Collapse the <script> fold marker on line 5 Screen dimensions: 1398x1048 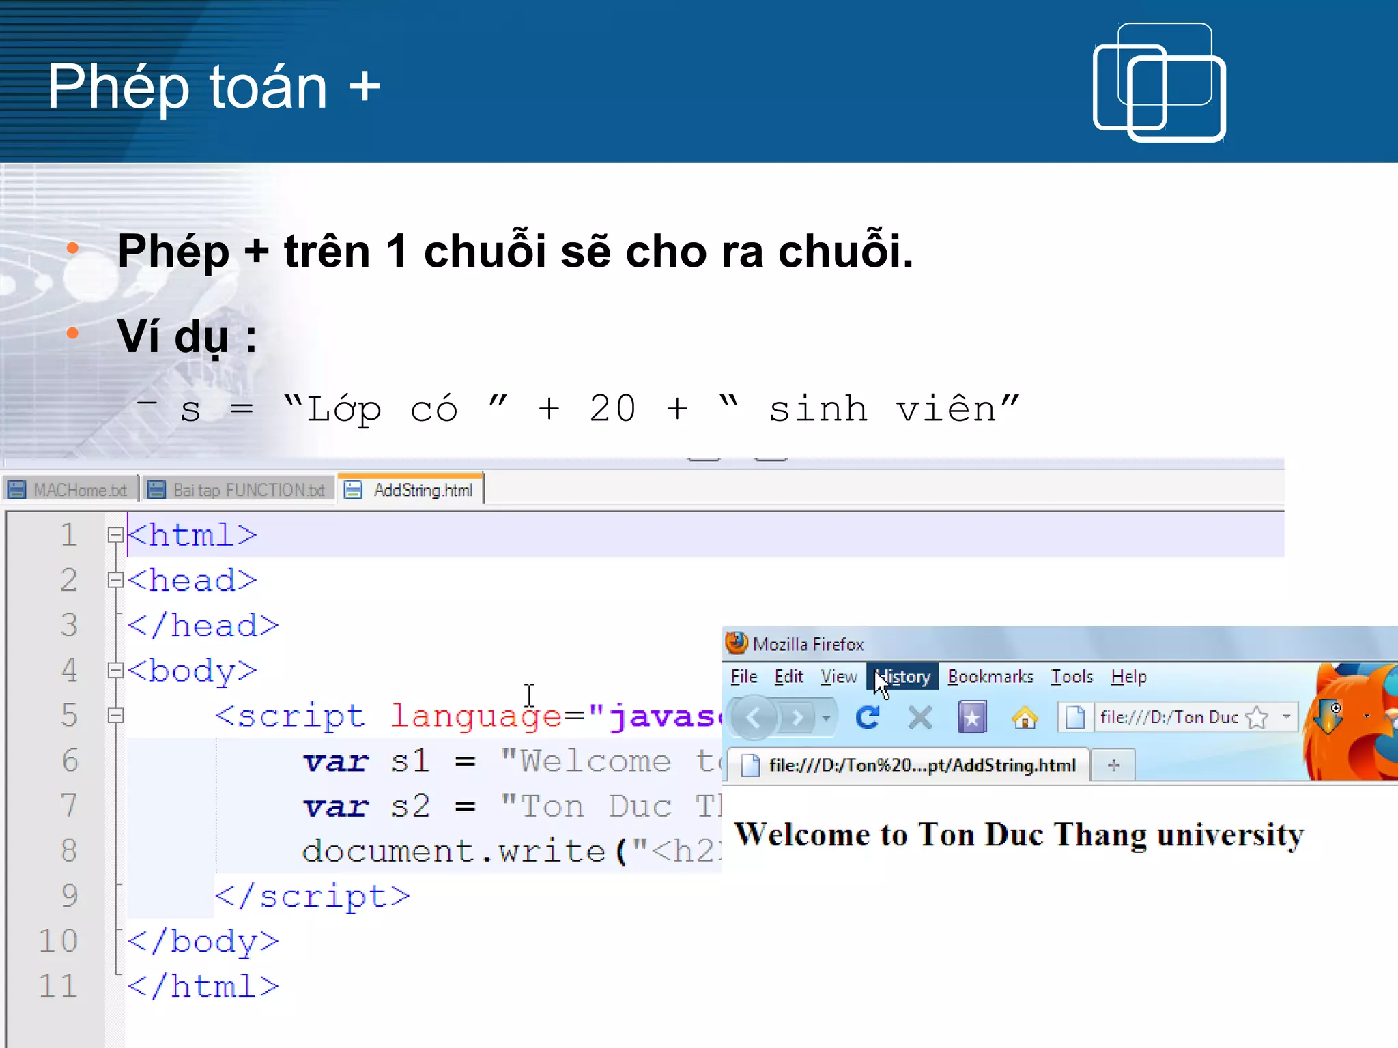click(x=115, y=715)
